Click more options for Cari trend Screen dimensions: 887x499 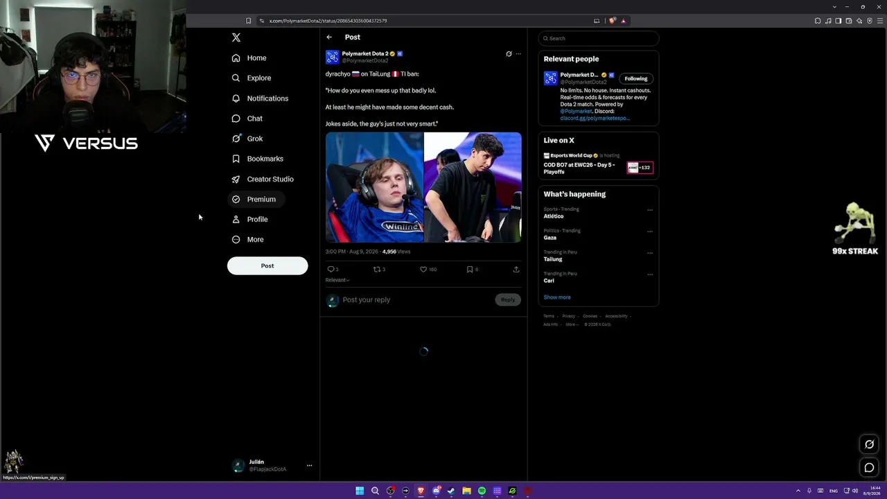(x=650, y=274)
